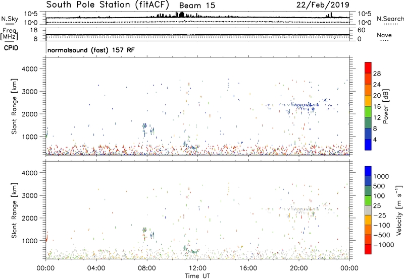
Task: Click '-25' on the Velocity colorbar
Action: click(380, 215)
